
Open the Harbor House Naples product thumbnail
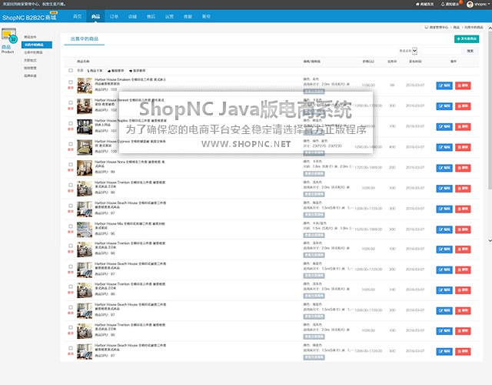[85, 126]
